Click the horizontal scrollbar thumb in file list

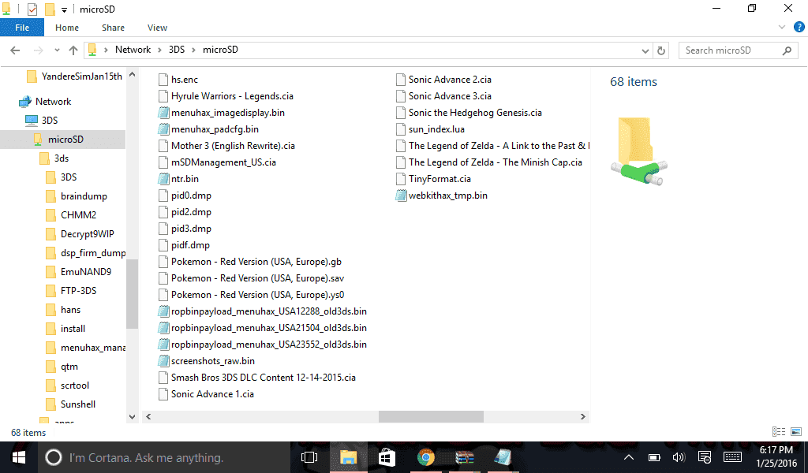point(431,416)
